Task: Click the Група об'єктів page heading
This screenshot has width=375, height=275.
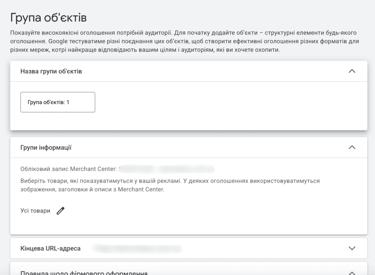Action: 48,18
